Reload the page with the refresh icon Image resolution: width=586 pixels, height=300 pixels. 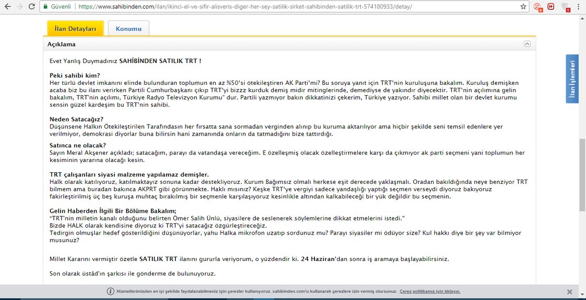point(31,7)
